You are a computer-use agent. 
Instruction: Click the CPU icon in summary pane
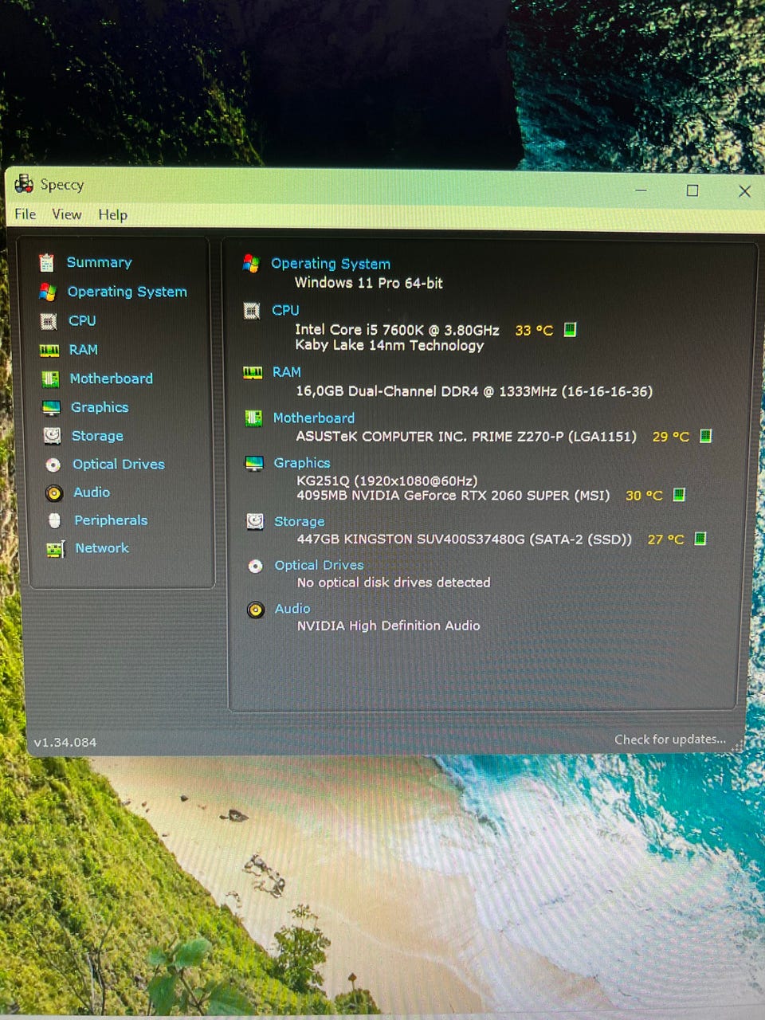pyautogui.click(x=252, y=311)
